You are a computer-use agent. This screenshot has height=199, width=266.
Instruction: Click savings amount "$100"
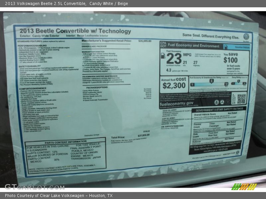click(x=230, y=60)
